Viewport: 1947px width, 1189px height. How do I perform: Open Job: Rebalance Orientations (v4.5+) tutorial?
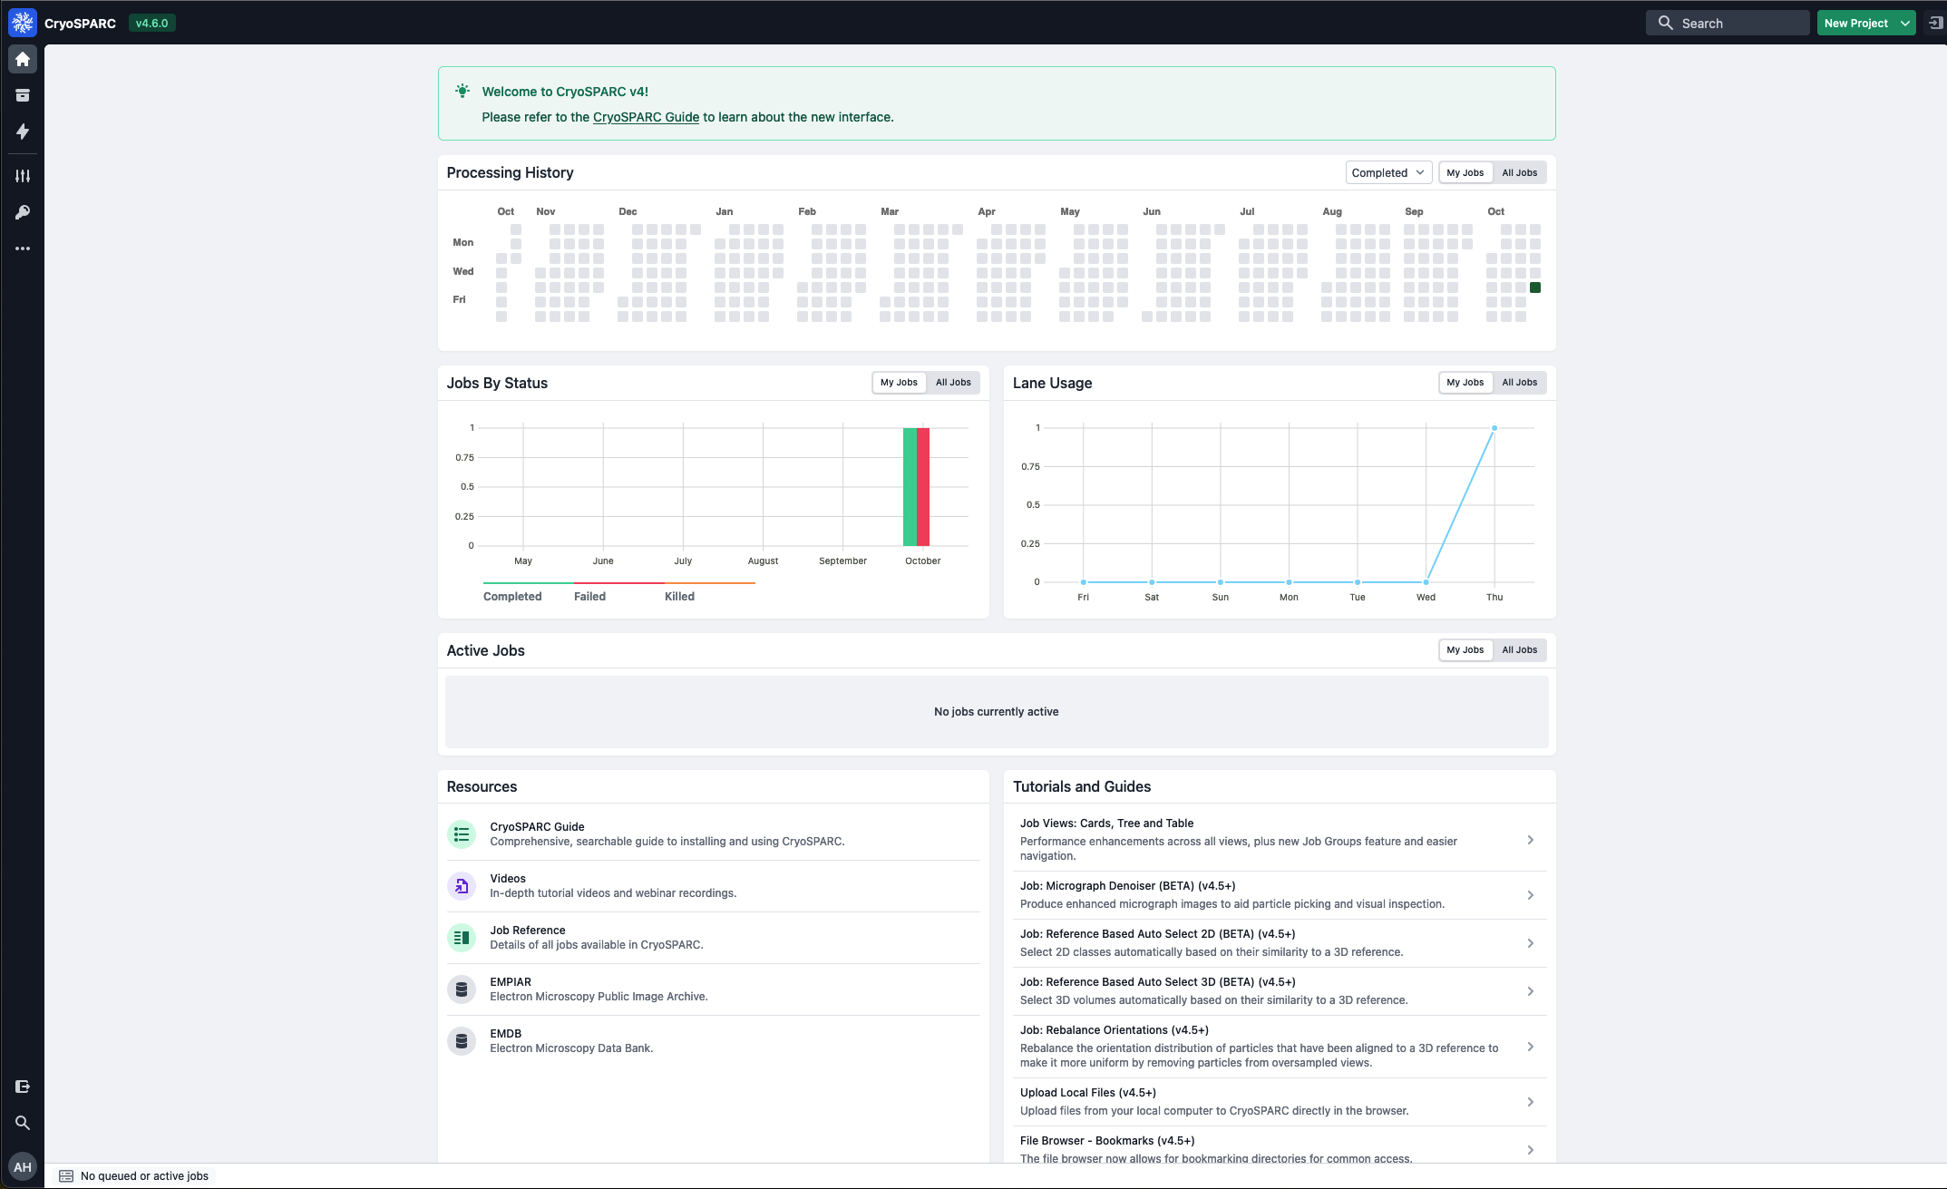tap(1115, 1030)
